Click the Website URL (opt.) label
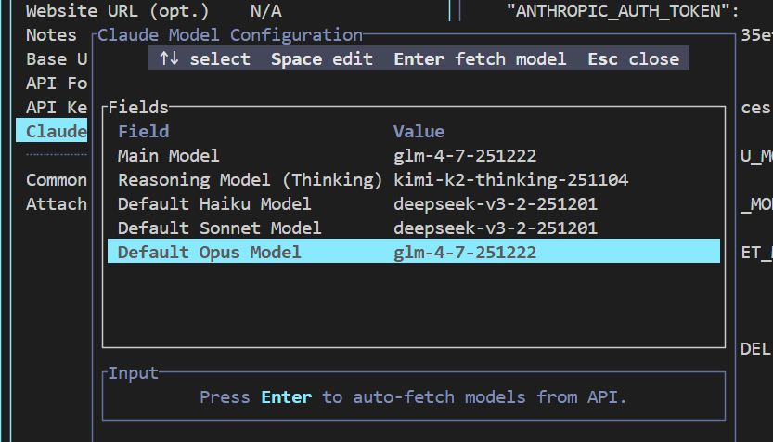Image resolution: width=773 pixels, height=442 pixels. (x=118, y=11)
